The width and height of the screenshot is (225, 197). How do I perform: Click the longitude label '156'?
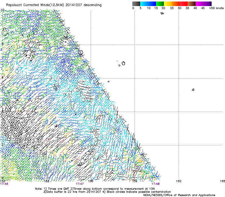click(91, 181)
